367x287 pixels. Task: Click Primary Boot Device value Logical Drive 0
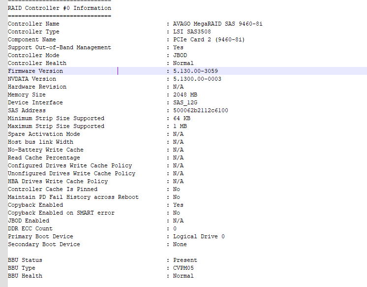click(199, 236)
